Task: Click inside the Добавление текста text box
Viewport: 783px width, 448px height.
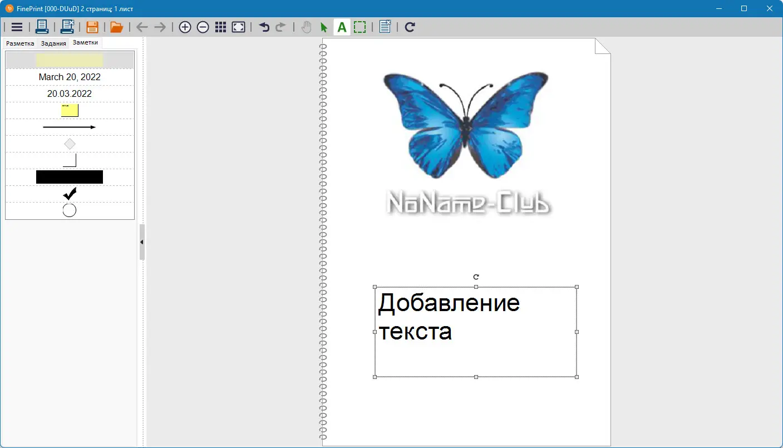Action: (x=476, y=332)
